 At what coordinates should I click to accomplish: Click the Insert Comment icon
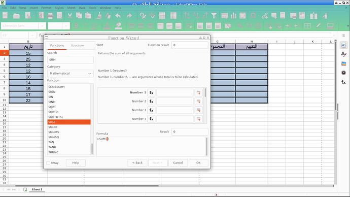pos(274,16)
